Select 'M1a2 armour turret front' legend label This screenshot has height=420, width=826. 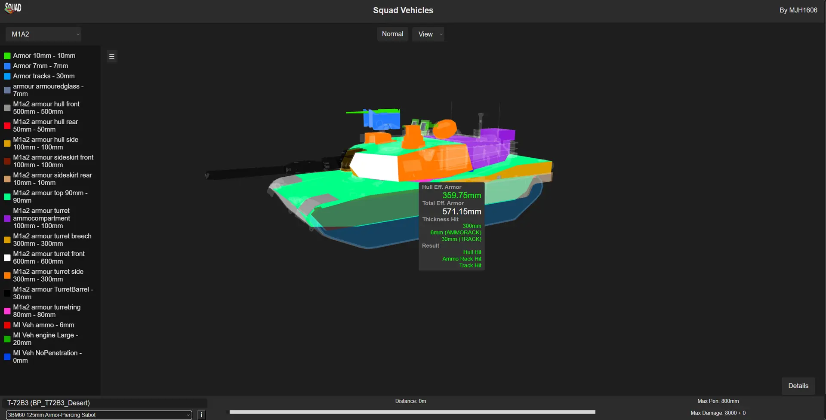49,258
